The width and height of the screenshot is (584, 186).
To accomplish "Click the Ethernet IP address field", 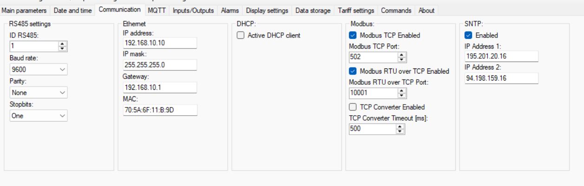I will click(160, 43).
